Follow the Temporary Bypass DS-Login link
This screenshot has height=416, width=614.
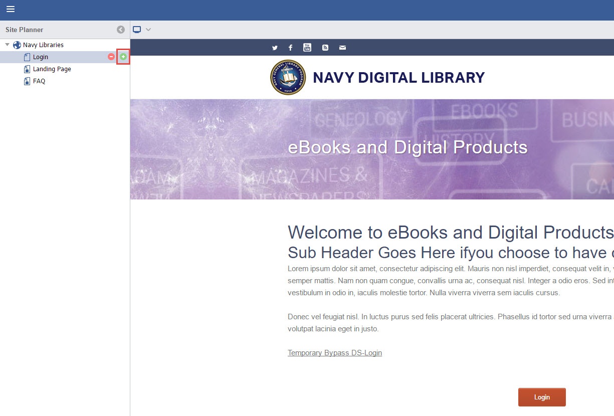[x=335, y=353]
